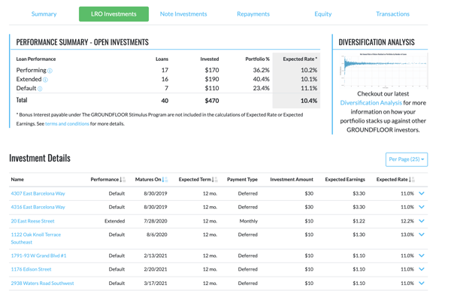Open the Per Page (25) dropdown
Image resolution: width=451 pixels, height=291 pixels.
click(x=407, y=159)
